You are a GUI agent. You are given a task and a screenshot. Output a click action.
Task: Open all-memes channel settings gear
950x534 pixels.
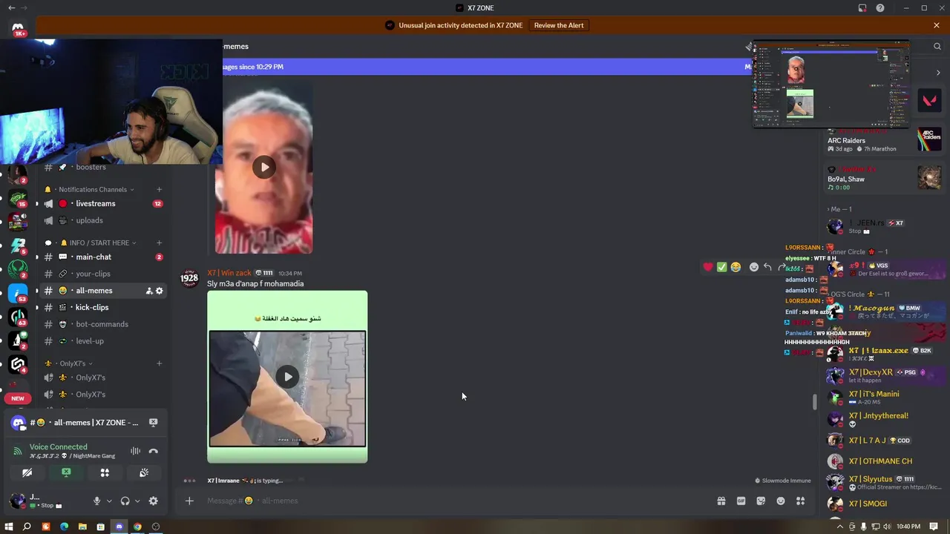(x=159, y=291)
